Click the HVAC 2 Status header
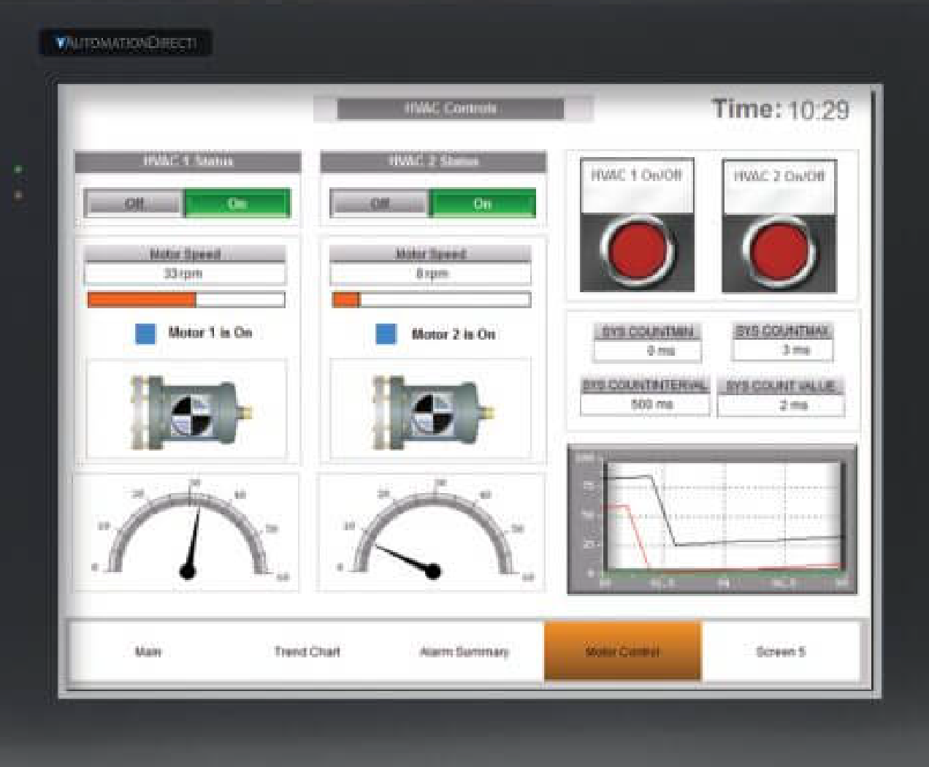The width and height of the screenshot is (929, 767). point(433,161)
